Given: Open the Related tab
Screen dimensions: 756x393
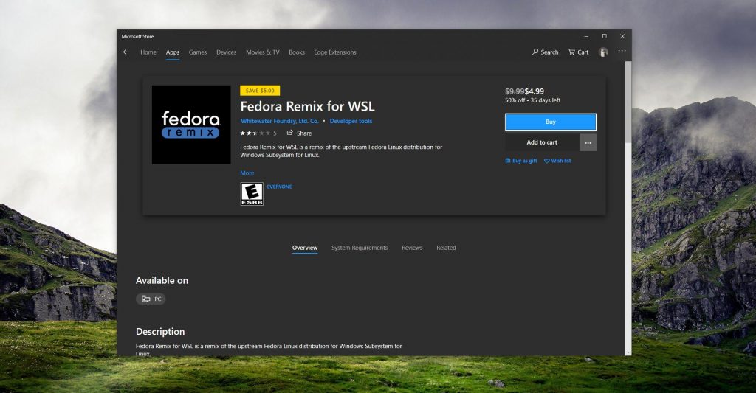Looking at the screenshot, I should point(446,248).
